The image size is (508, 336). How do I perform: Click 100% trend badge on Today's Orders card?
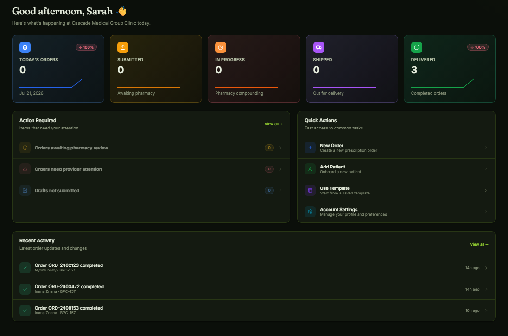click(x=86, y=47)
